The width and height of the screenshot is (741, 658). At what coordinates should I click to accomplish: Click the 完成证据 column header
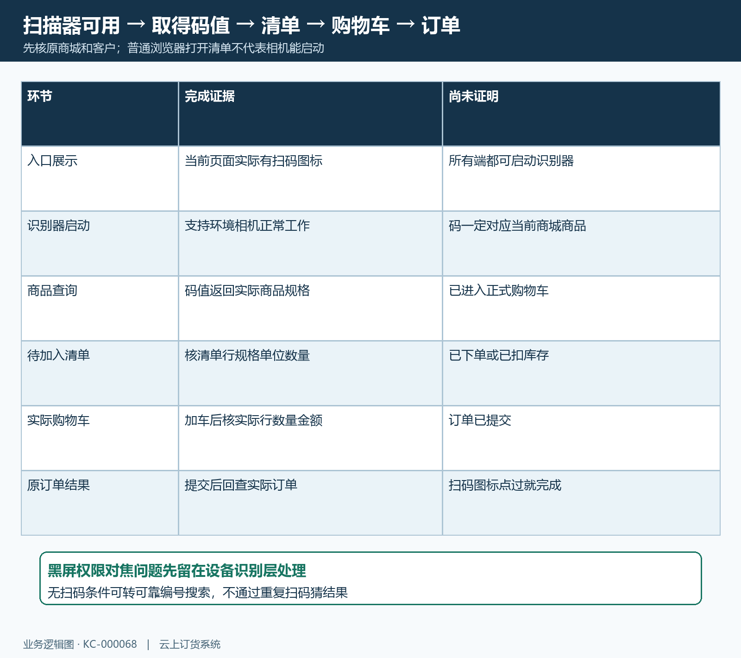[310, 114]
